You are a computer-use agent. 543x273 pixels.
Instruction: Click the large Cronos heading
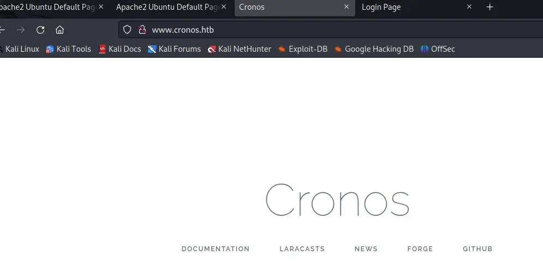coord(338,200)
